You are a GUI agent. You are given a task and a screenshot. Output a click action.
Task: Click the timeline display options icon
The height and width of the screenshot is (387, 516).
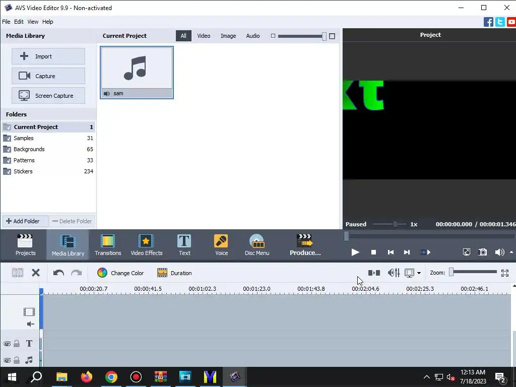point(409,273)
